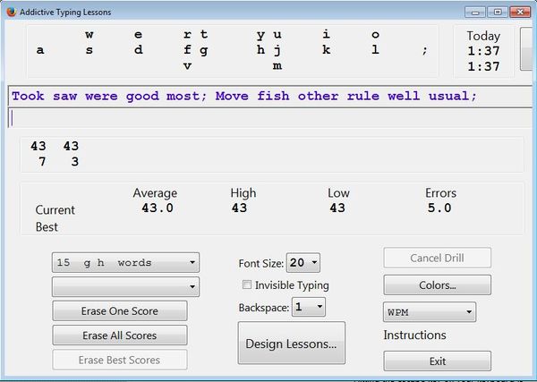Tick the Invisible Typing checkbox
Viewport: 537px width, 382px height.
247,284
